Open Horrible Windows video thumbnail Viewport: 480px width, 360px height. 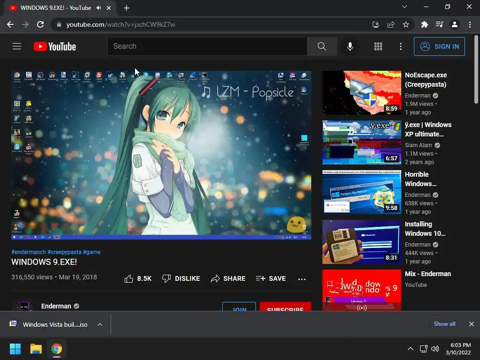pos(361,192)
